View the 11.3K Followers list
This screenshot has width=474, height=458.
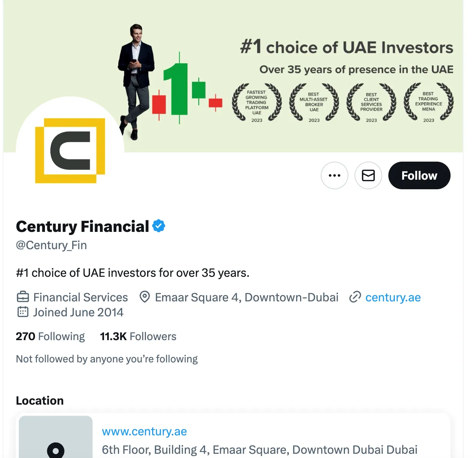click(138, 336)
